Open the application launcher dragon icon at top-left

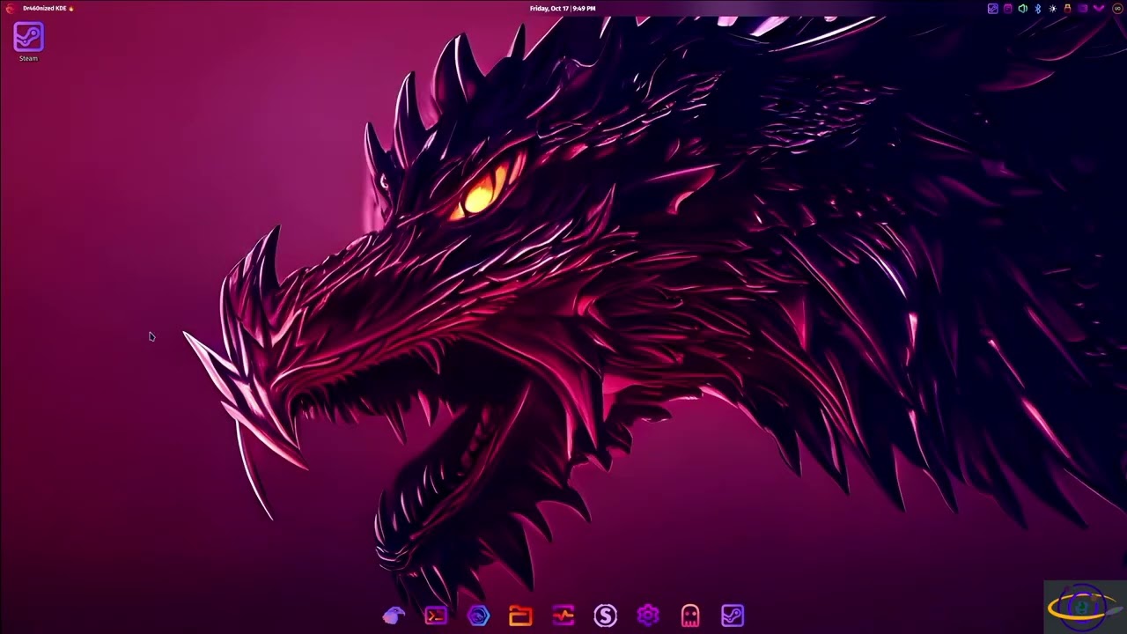coord(10,9)
